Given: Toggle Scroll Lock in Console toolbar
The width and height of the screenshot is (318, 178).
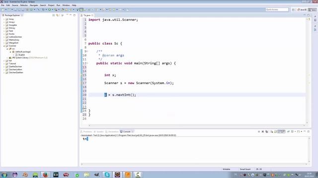Looking at the screenshot, I should pos(275,132).
